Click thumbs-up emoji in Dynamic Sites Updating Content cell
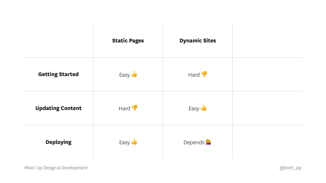Viewport: 326px width, 183px height. pos(203,108)
